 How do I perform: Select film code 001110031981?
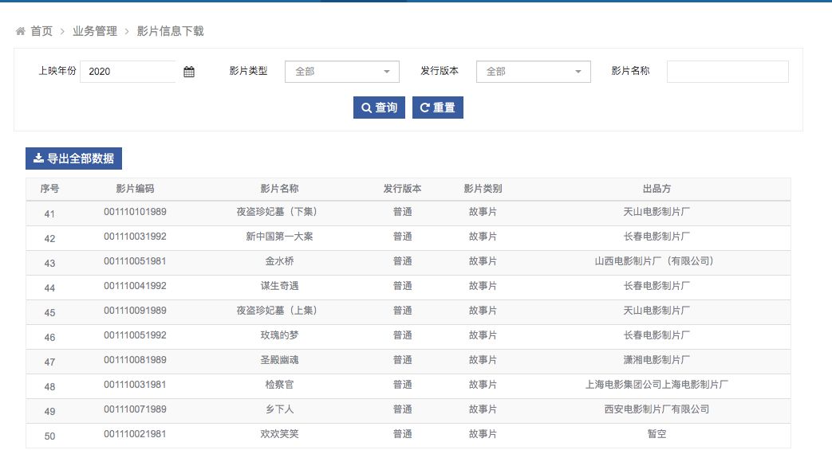[x=135, y=384]
